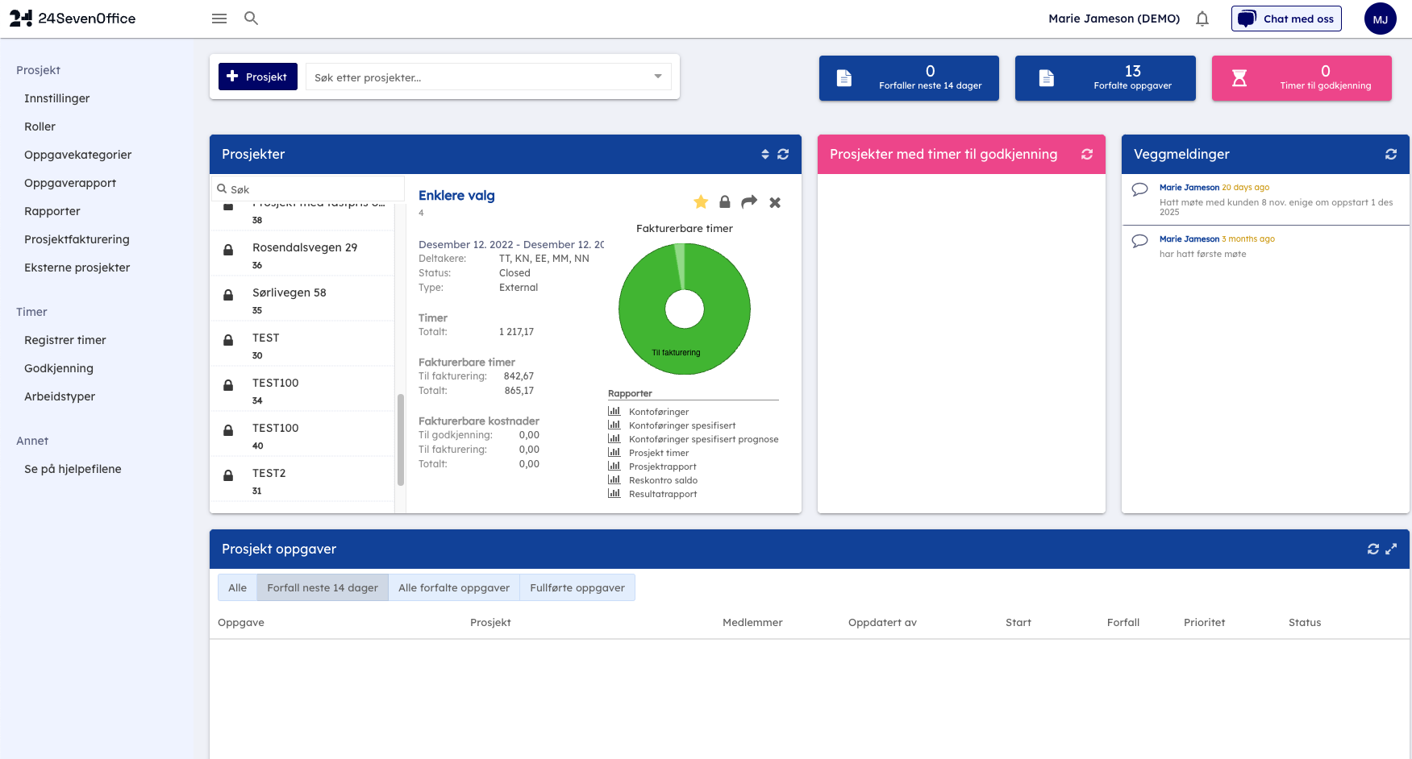Open the hamburger navigation menu

[x=219, y=19]
